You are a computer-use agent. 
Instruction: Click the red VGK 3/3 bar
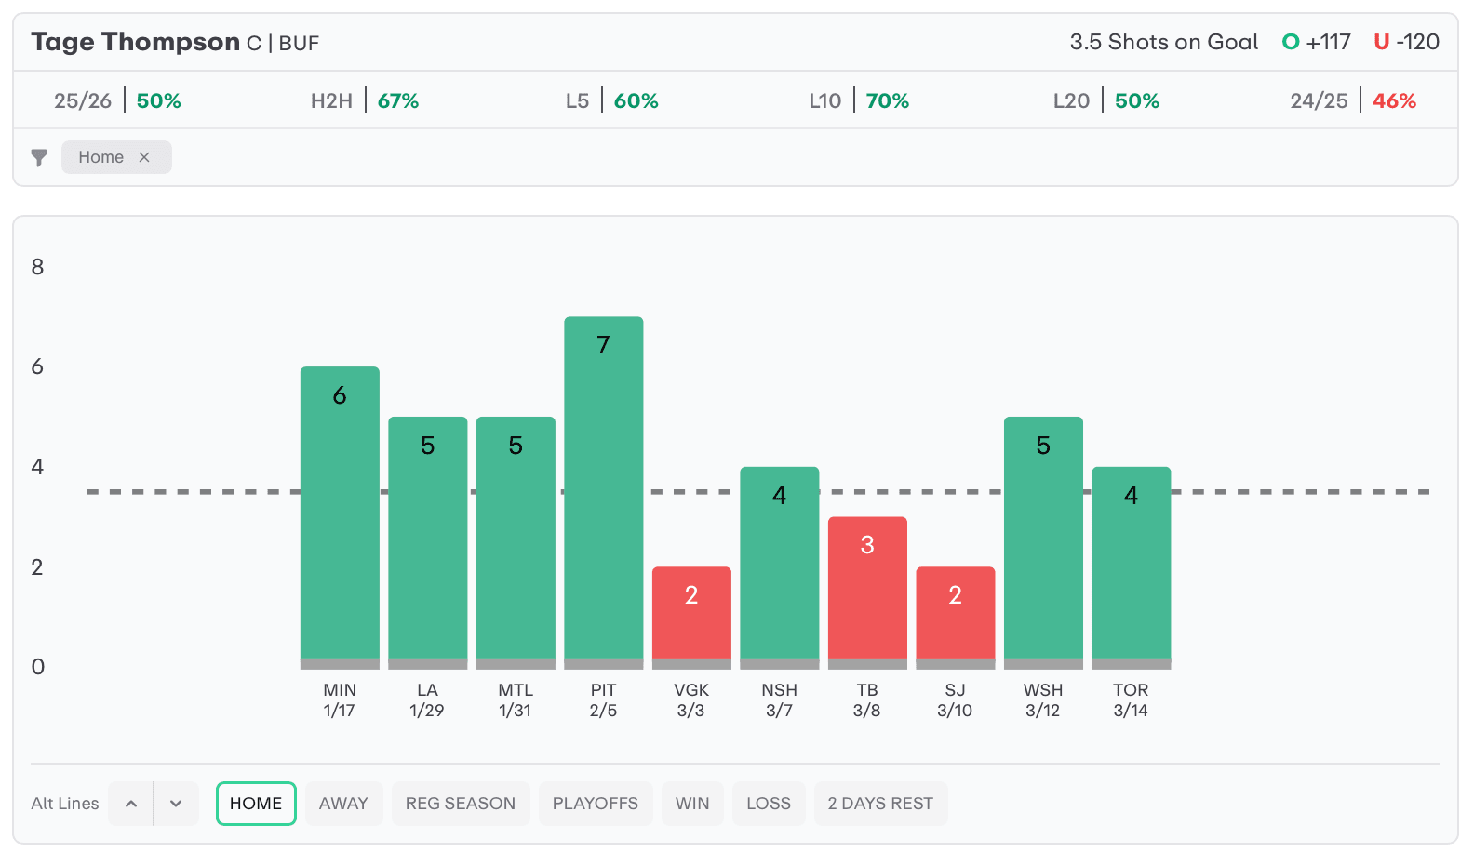(691, 614)
